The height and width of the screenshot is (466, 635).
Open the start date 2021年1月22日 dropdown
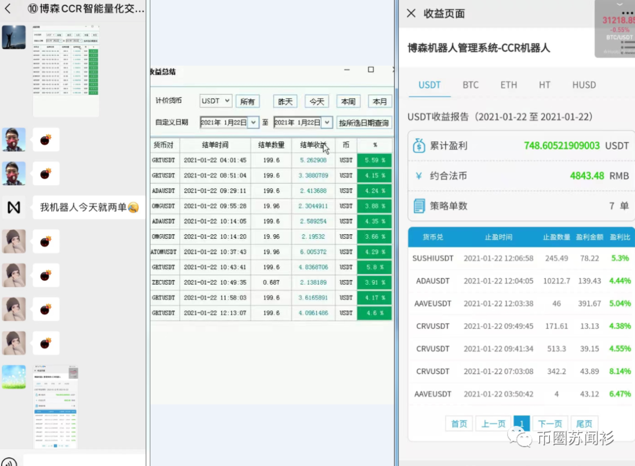tap(228, 122)
